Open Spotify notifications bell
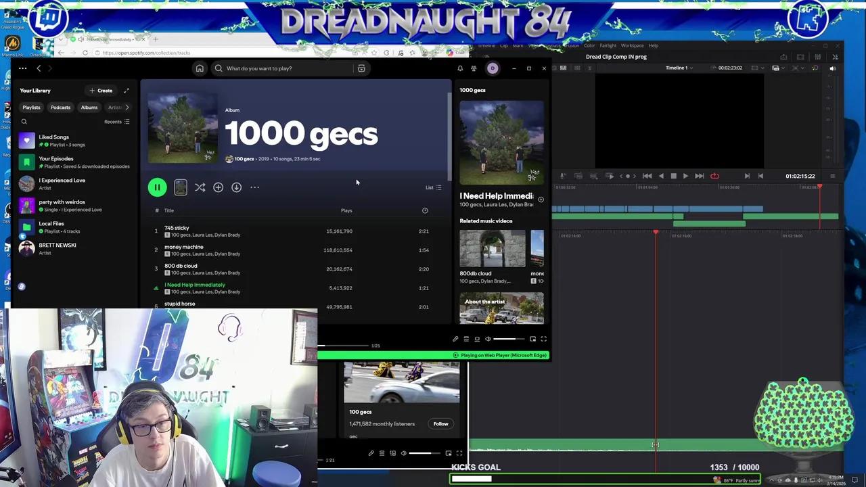Screen dimensions: 866x487 pyautogui.click(x=460, y=68)
